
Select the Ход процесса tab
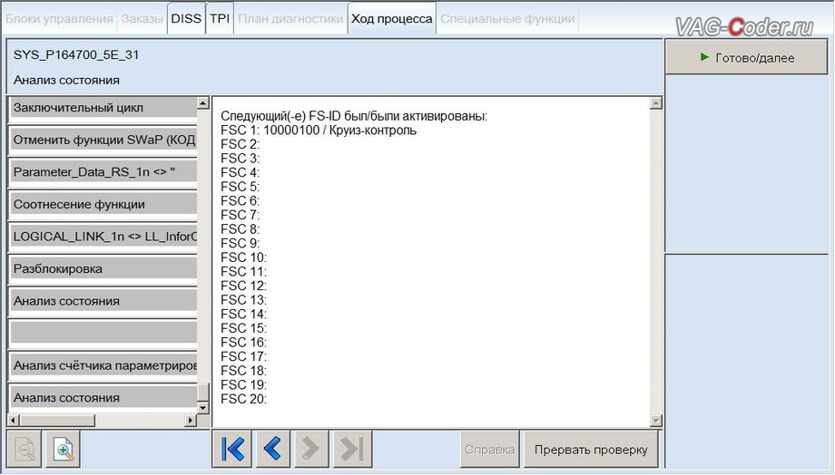coord(392,19)
